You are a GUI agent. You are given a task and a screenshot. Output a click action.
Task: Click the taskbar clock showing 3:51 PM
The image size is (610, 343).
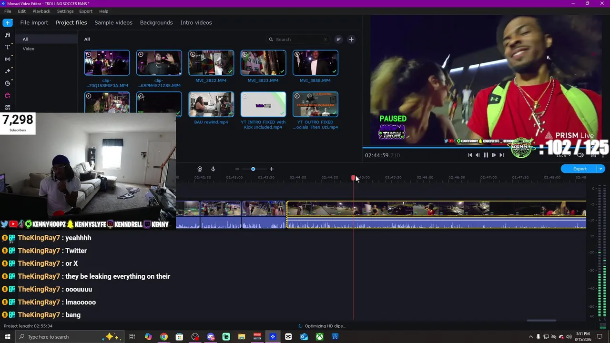583,337
